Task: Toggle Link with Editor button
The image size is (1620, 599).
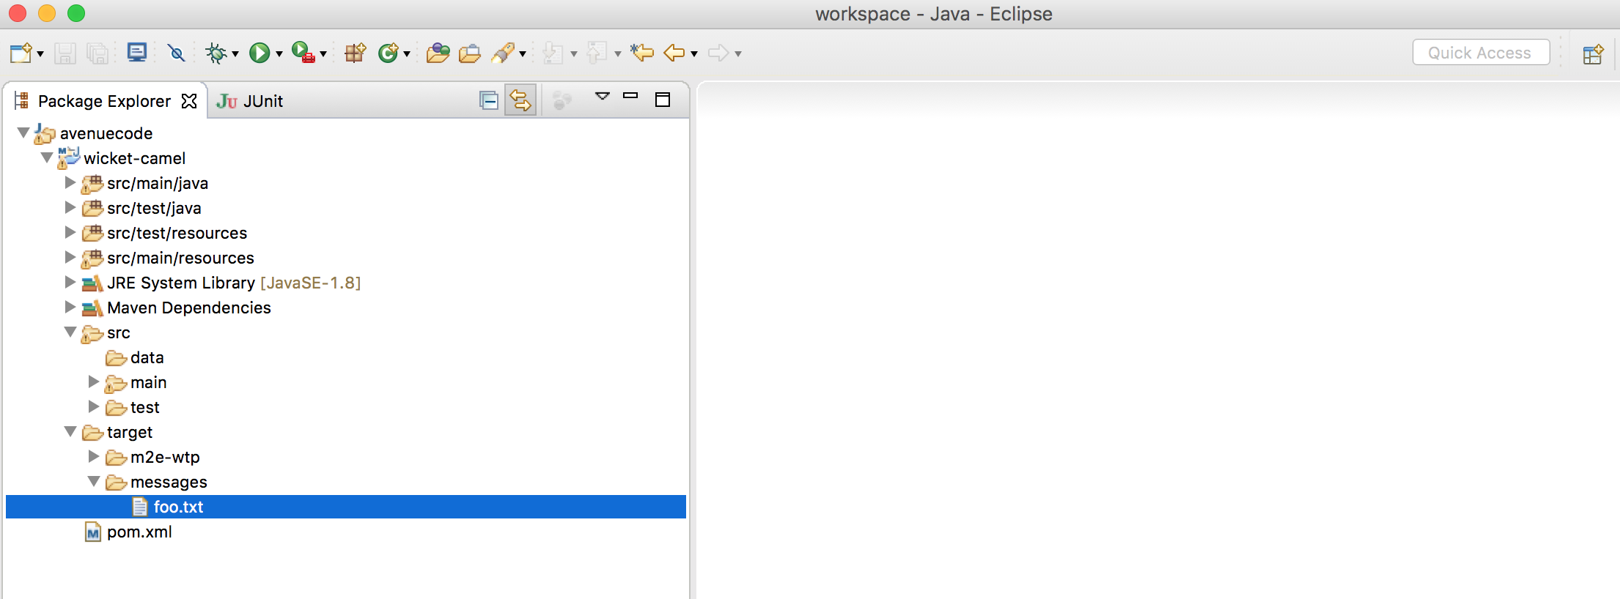Action: click(x=520, y=100)
